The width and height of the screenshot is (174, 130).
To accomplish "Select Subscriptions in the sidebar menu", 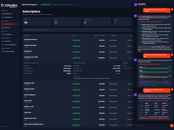I will 9,24.
